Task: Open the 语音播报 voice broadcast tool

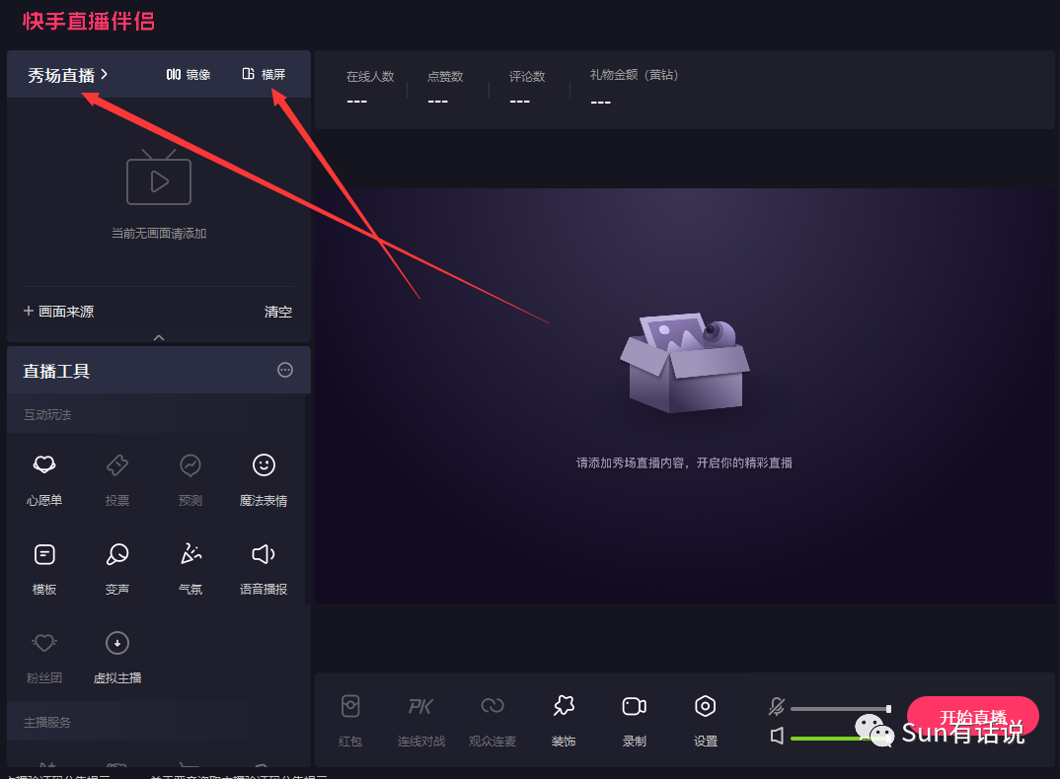Action: (x=264, y=569)
